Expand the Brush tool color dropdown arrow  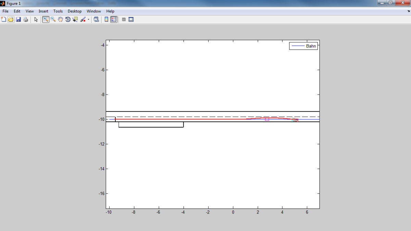pos(88,20)
